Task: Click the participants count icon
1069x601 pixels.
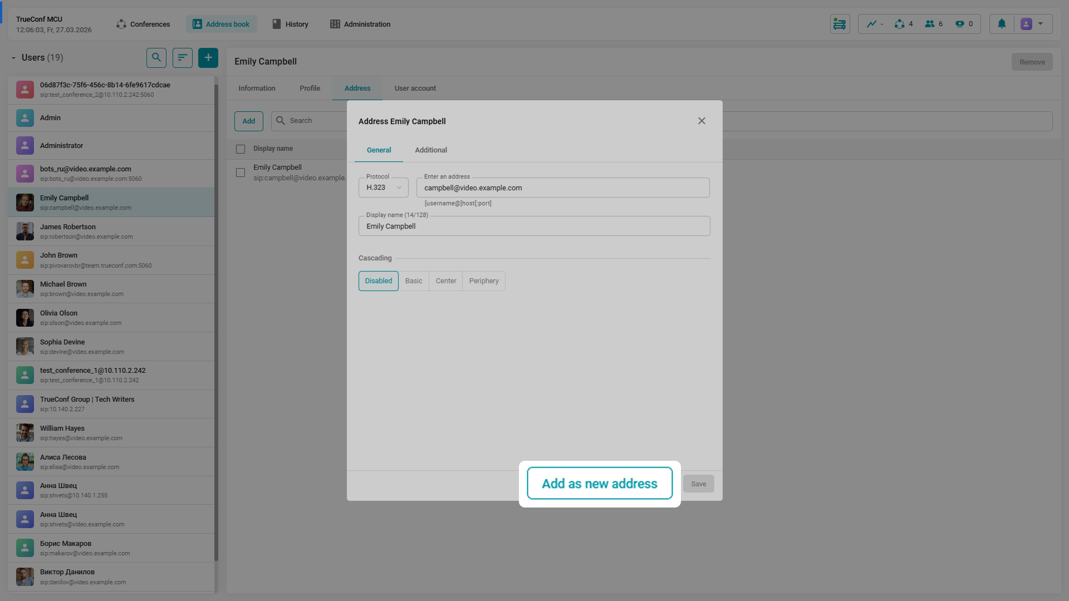Action: click(930, 24)
